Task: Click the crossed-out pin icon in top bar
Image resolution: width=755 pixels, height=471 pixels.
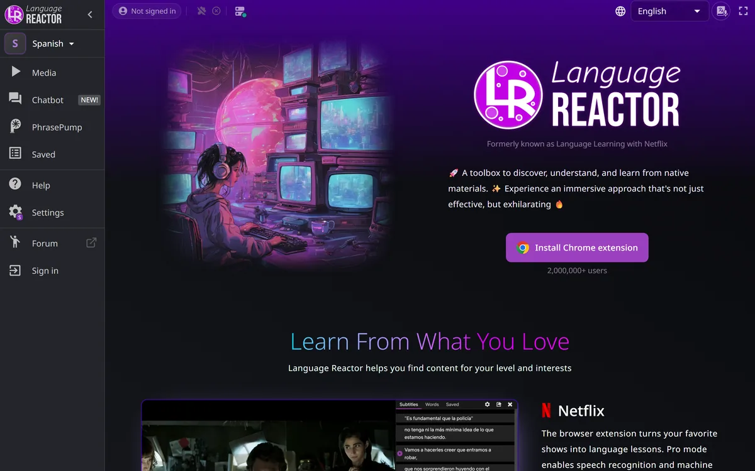Action: [x=201, y=11]
